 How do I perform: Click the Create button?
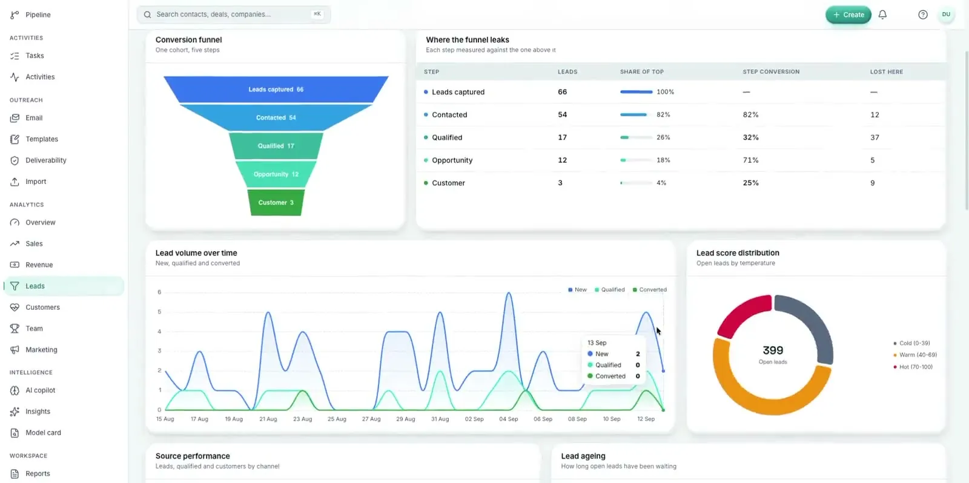click(x=848, y=15)
